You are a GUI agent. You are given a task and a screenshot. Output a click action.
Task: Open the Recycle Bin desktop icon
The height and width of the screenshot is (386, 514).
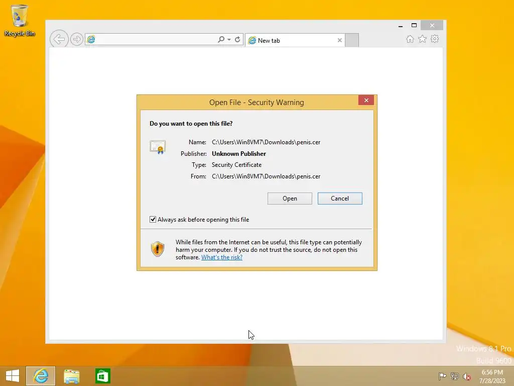pyautogui.click(x=20, y=20)
